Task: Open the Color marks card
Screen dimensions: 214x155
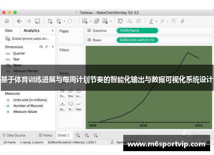Action: coord(62,92)
